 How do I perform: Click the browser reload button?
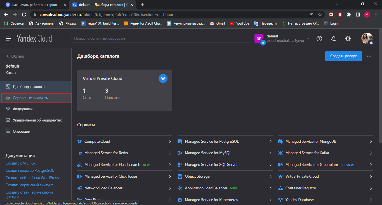pos(24,15)
